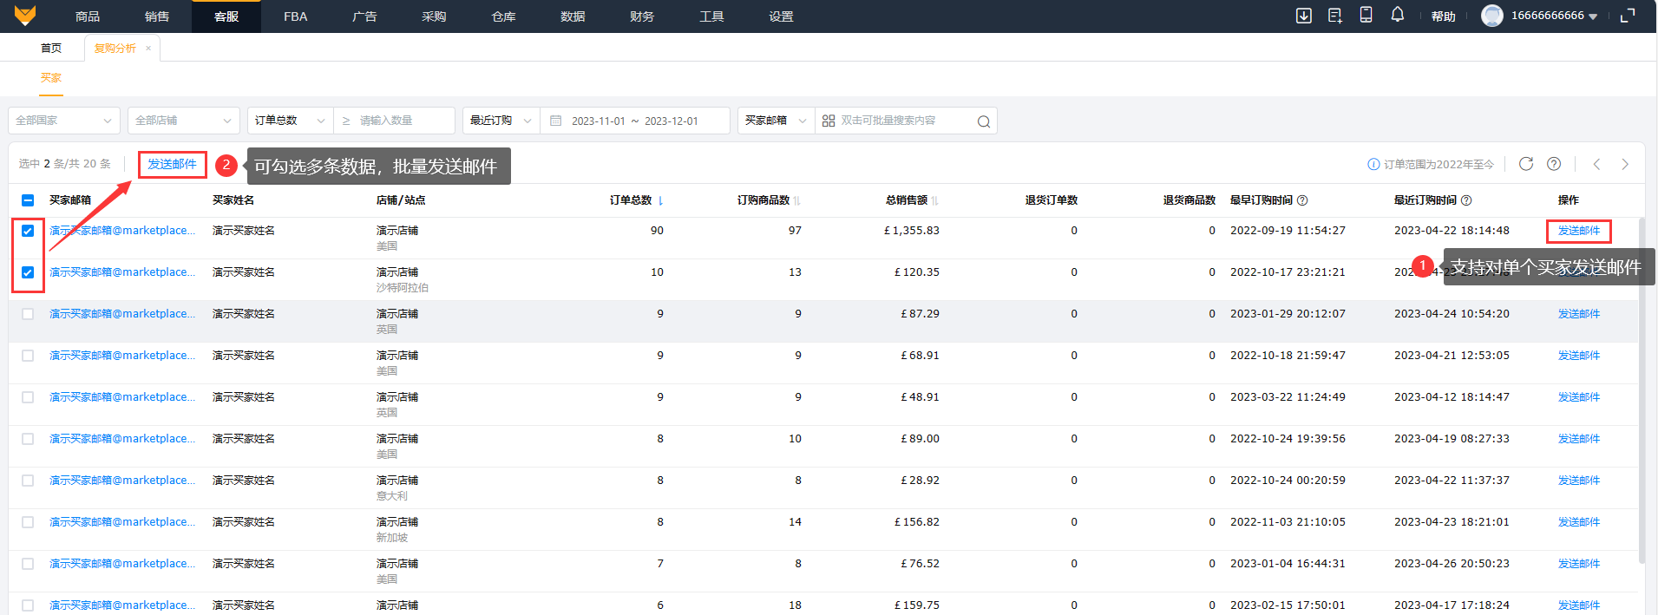Switch to the 首页 tab

[x=51, y=49]
